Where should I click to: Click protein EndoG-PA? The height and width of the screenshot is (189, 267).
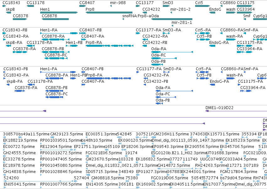[x=220, y=81]
